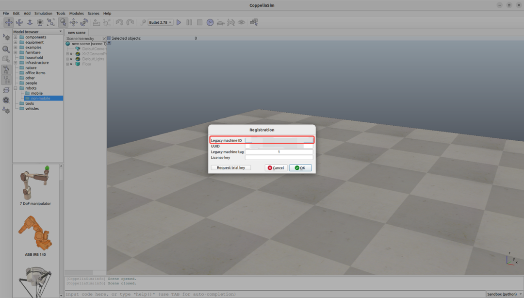Viewport: 524px width, 298px height.
Task: Pause the simulation
Action: point(189,22)
